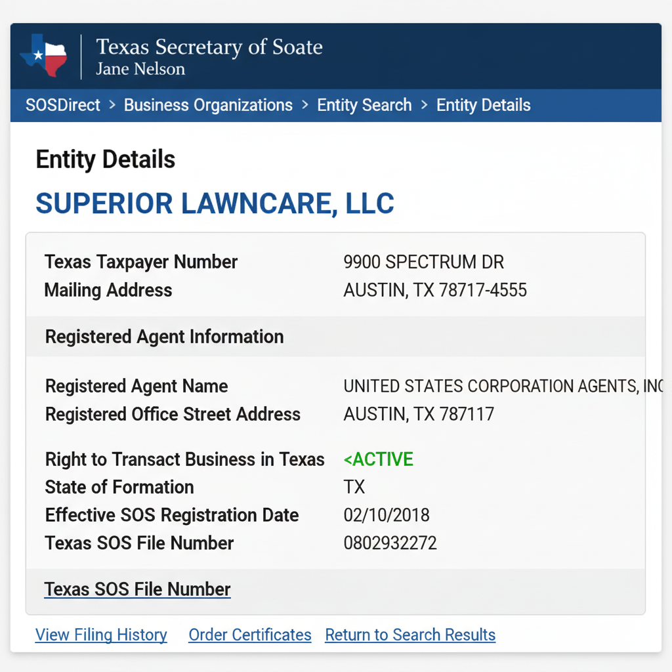
Task: Click View Filing History link
Action: (101, 635)
